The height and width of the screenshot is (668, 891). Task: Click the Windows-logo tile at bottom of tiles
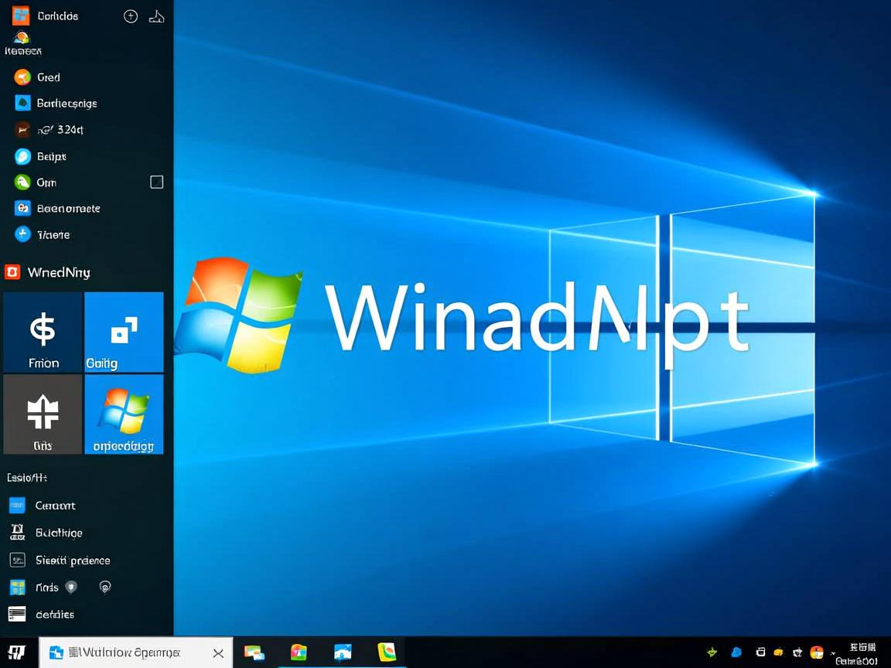pyautogui.click(x=124, y=414)
